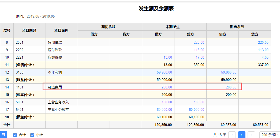Viewport: 280px width, 138px height.
Task: Open 应交税费 debit amount 13.00
Action: point(168,57)
